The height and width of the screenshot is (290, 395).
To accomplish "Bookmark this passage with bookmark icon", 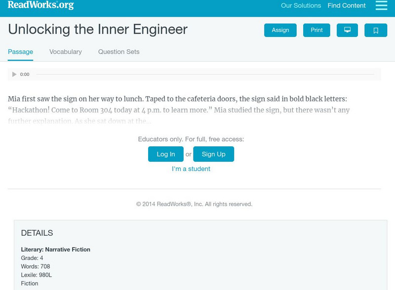I will coord(376,30).
